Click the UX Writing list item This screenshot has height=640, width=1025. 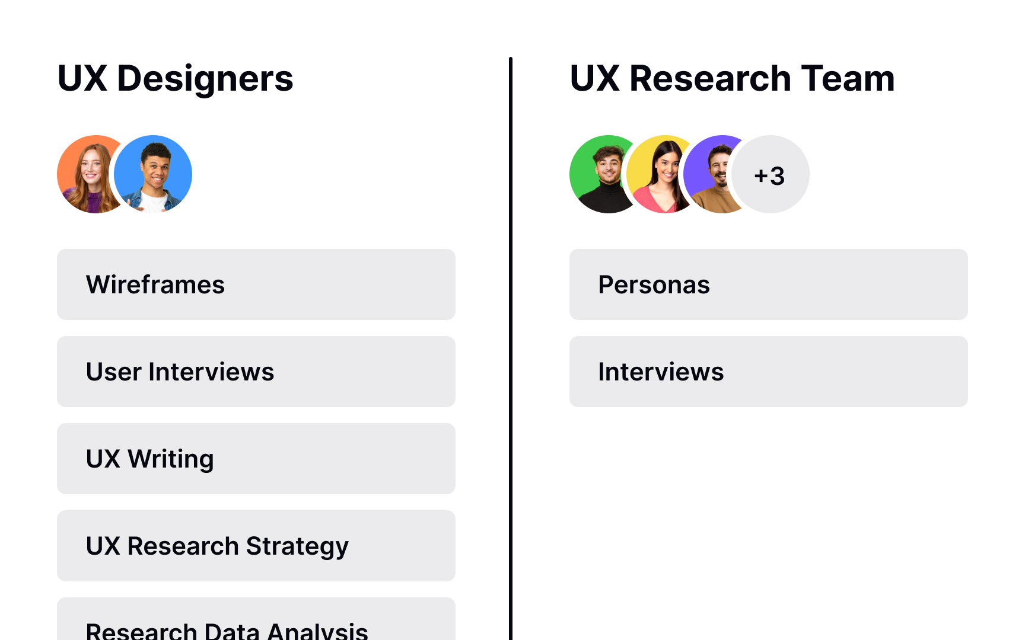point(256,459)
